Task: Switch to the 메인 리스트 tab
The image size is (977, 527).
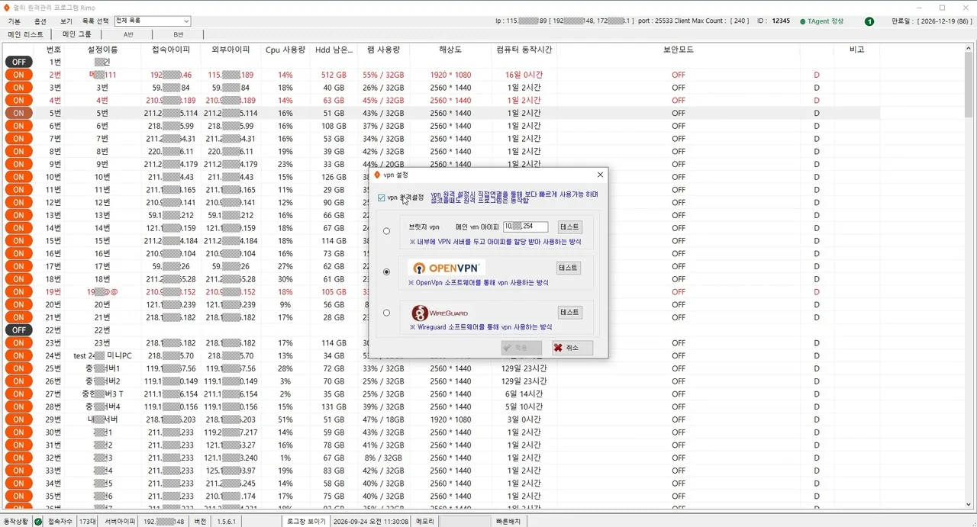Action: (x=26, y=34)
